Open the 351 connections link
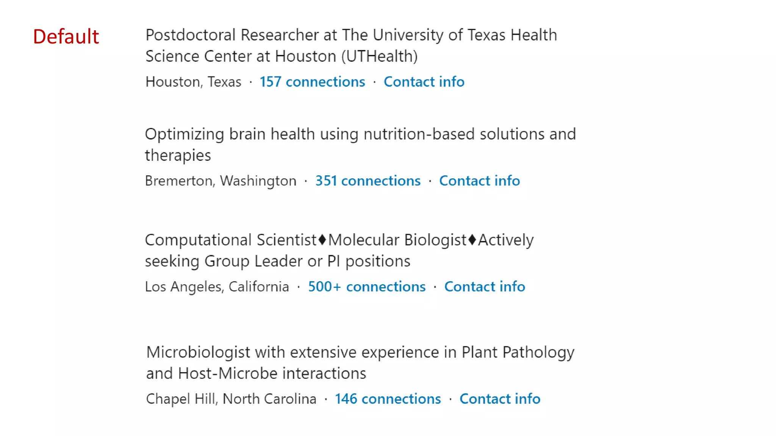Screen dimensions: 776x436 (368, 181)
